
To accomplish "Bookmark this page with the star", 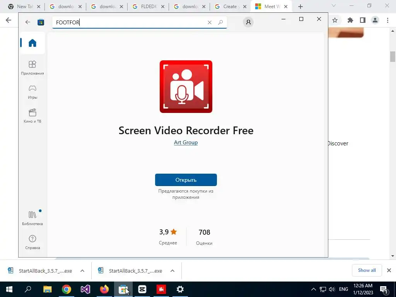I will [335, 20].
